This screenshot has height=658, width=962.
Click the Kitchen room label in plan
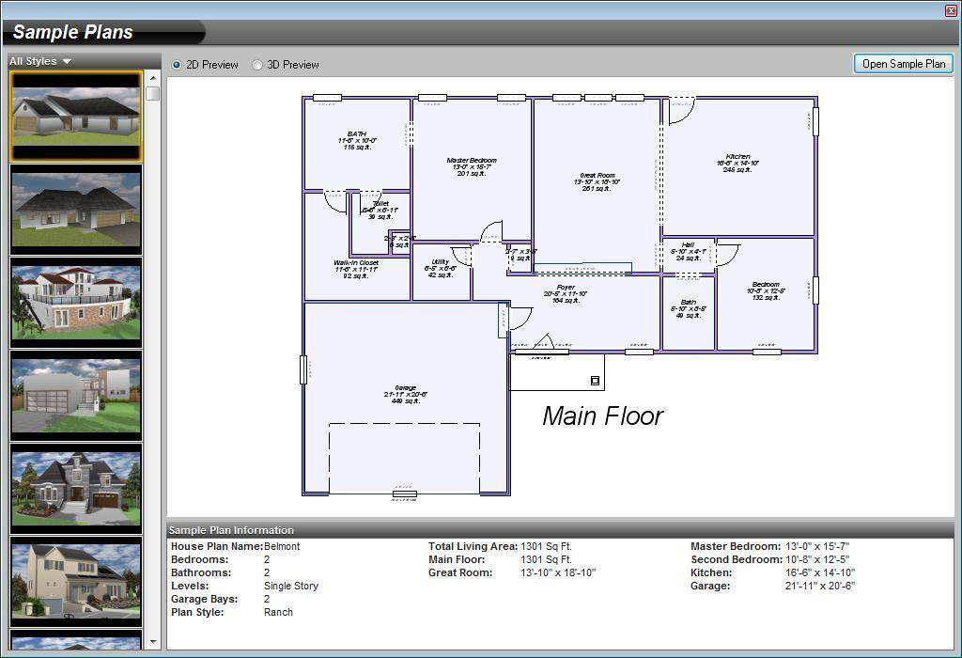click(x=737, y=163)
